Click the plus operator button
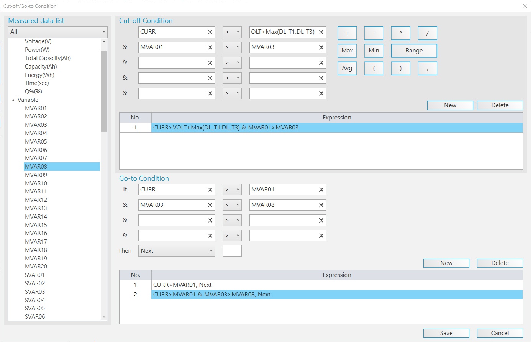 pyautogui.click(x=347, y=33)
